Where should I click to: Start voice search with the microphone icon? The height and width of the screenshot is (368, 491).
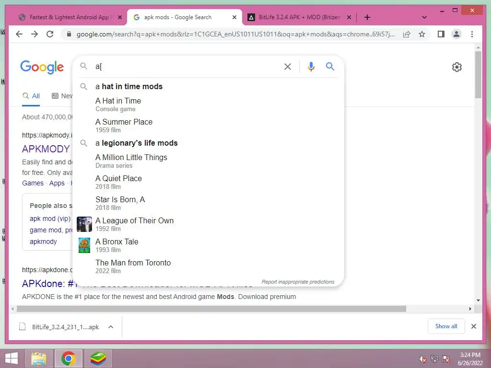pyautogui.click(x=311, y=66)
